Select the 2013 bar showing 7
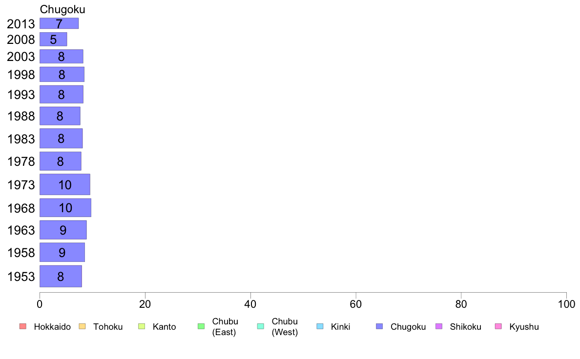 coord(59,23)
